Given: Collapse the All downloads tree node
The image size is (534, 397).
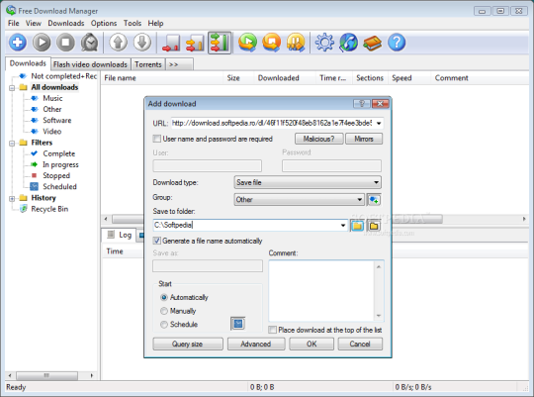Looking at the screenshot, I should click(12, 88).
